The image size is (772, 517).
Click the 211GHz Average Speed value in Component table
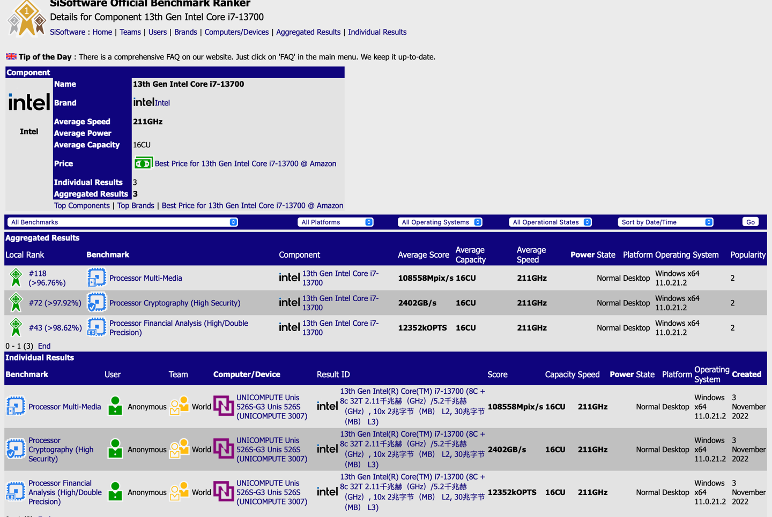pyautogui.click(x=148, y=122)
